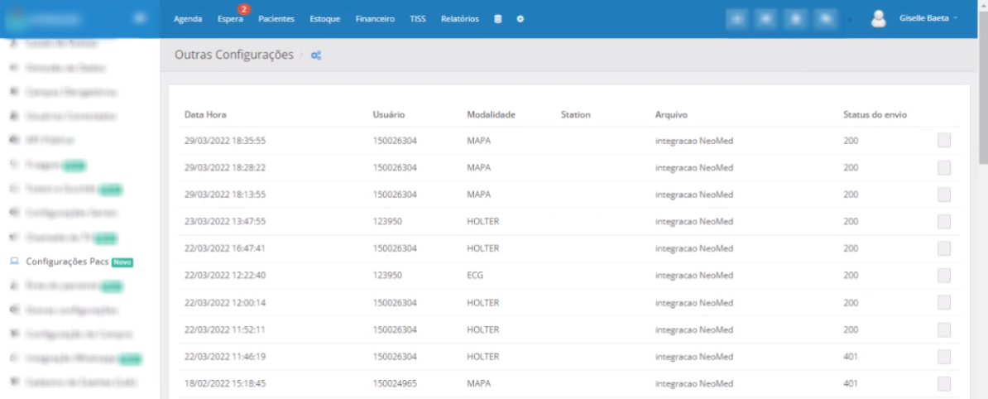
Task: Click status 200 in the 22/03/2022 11:52:11 row
Action: coord(851,329)
